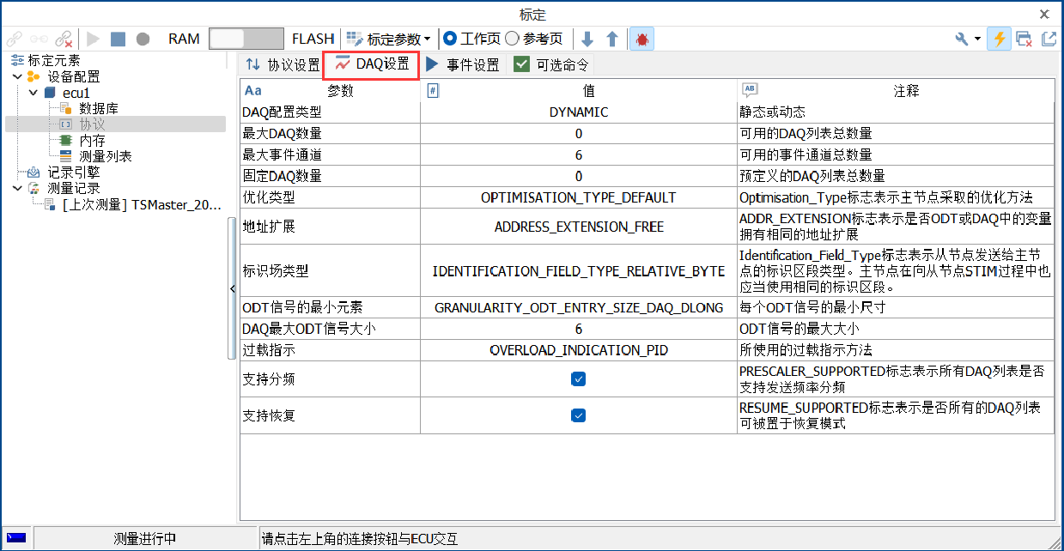Click the blue square stop button
This screenshot has width=1064, height=551.
pos(118,39)
